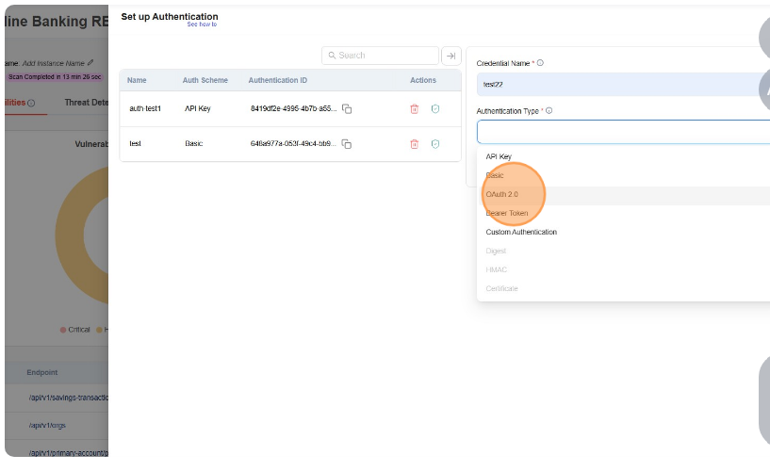Copy the auth-test1 authentication ID
770x471 pixels.
pyautogui.click(x=347, y=109)
